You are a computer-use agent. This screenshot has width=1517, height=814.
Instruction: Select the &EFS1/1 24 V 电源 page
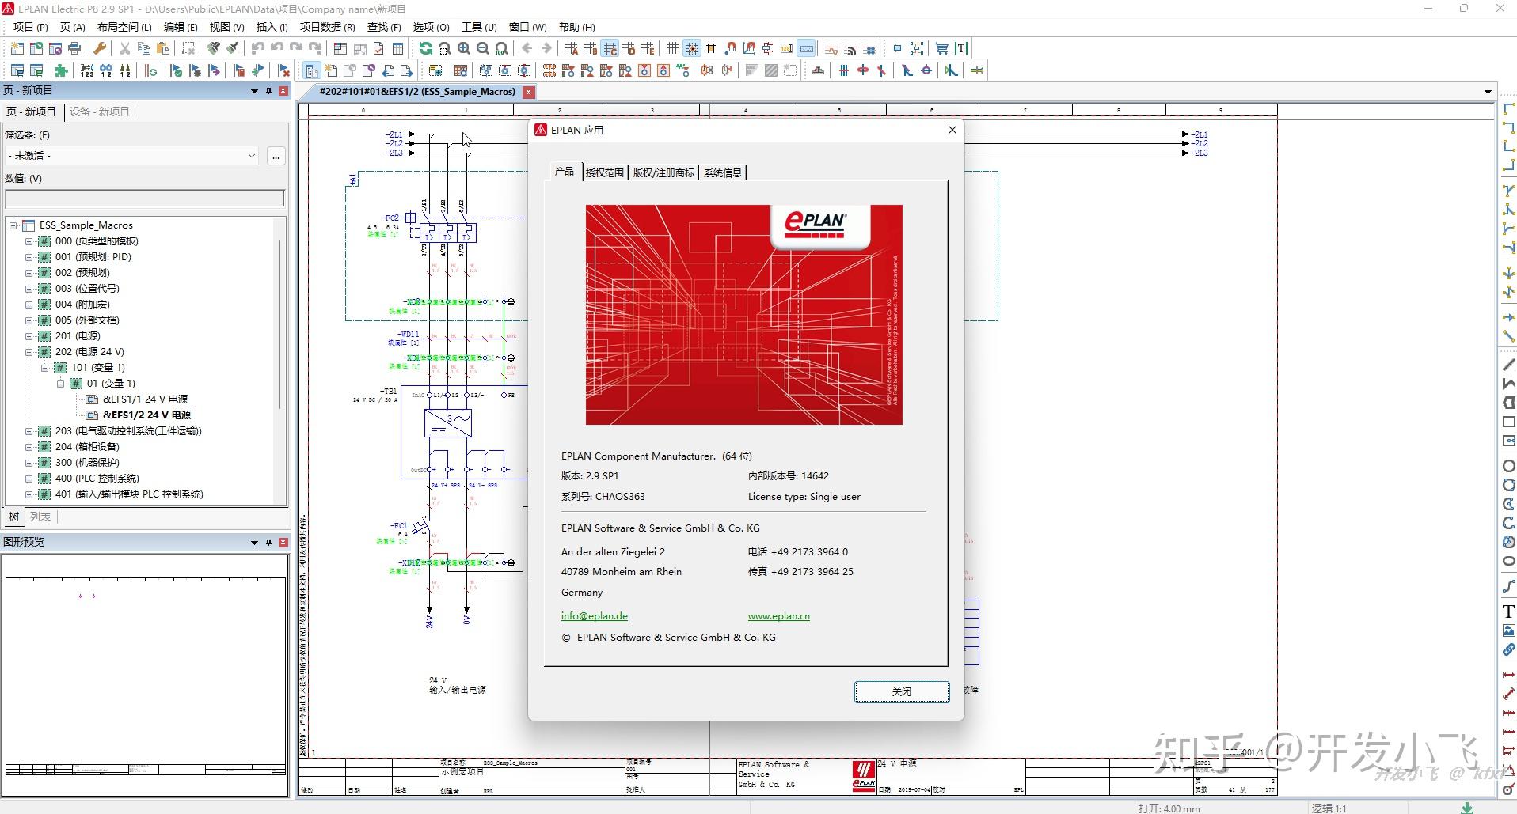145,399
